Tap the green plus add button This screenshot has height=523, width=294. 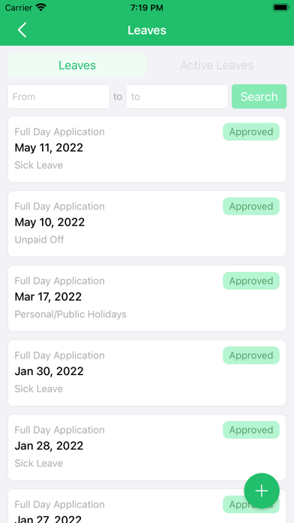coord(261,491)
